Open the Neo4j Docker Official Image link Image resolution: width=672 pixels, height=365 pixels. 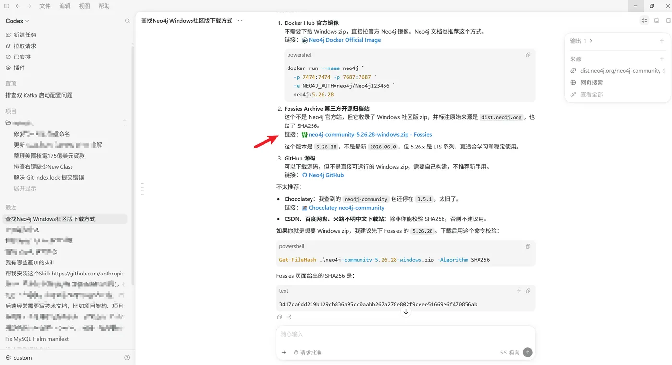click(x=345, y=40)
